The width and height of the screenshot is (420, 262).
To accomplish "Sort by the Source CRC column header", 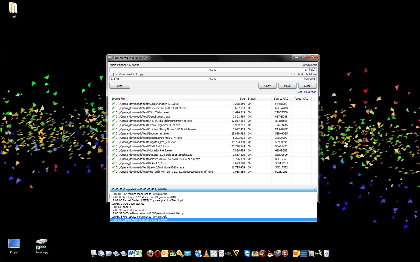I will 281,99.
